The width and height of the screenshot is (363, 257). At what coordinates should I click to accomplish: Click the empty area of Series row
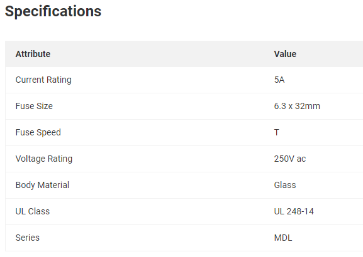[162, 238]
